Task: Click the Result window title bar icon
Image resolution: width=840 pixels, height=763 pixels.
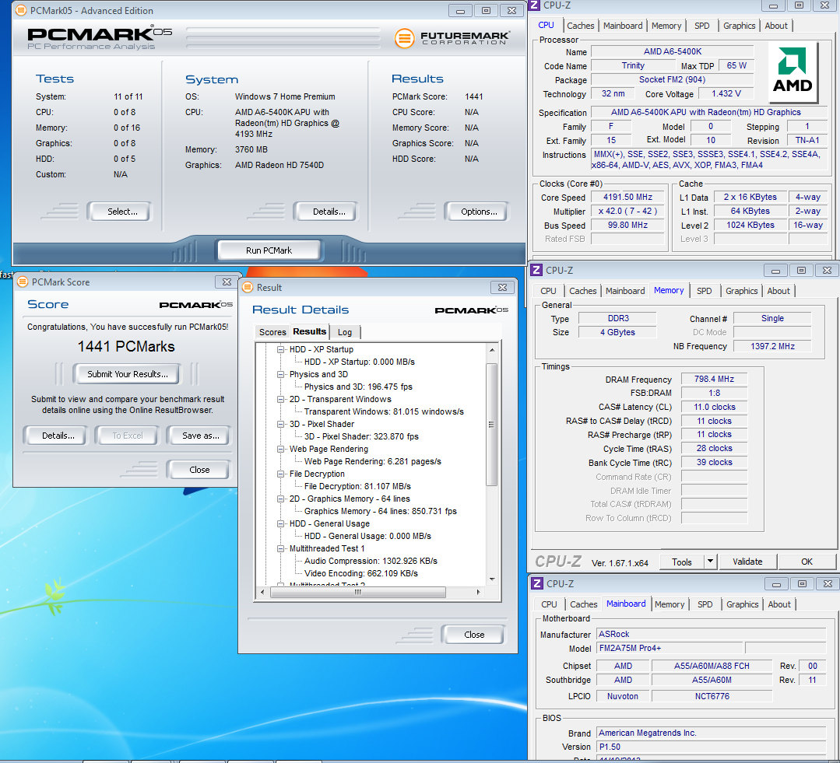Action: pos(248,287)
